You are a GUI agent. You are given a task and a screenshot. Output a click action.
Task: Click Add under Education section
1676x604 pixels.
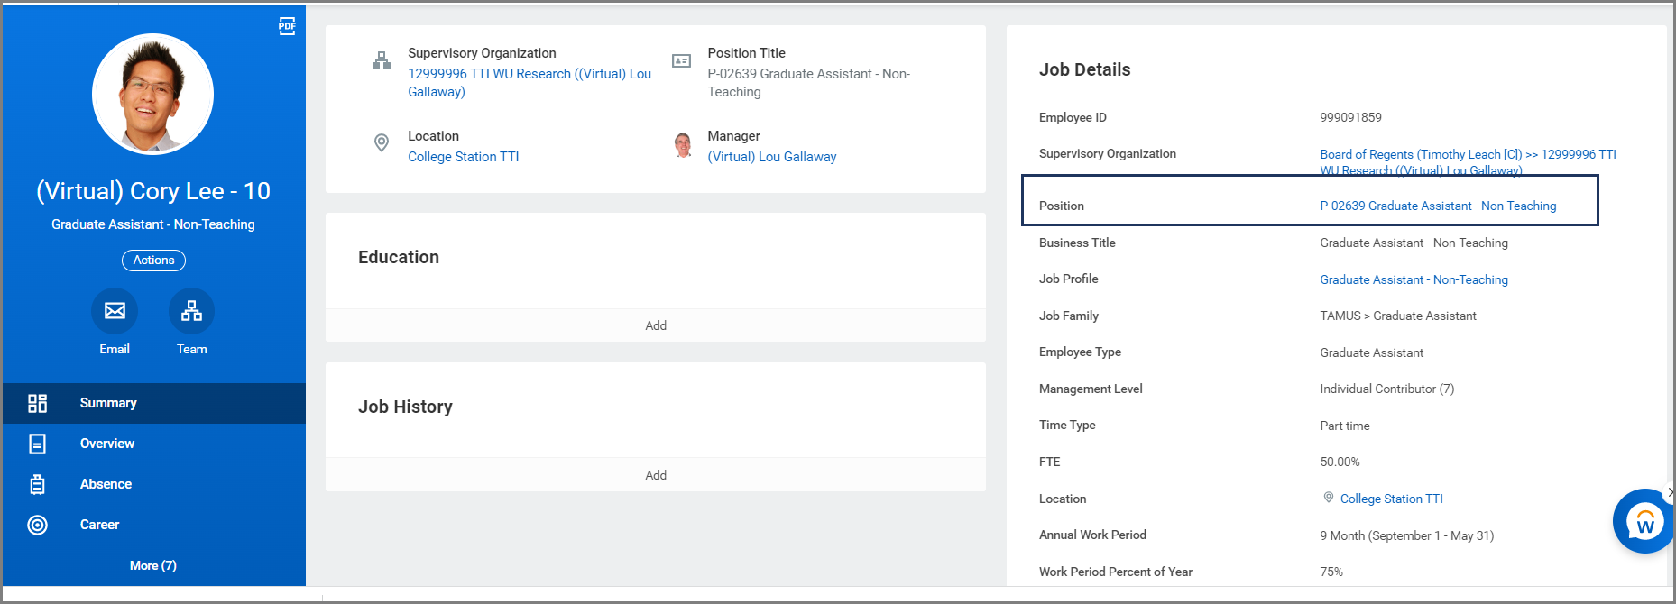click(656, 325)
